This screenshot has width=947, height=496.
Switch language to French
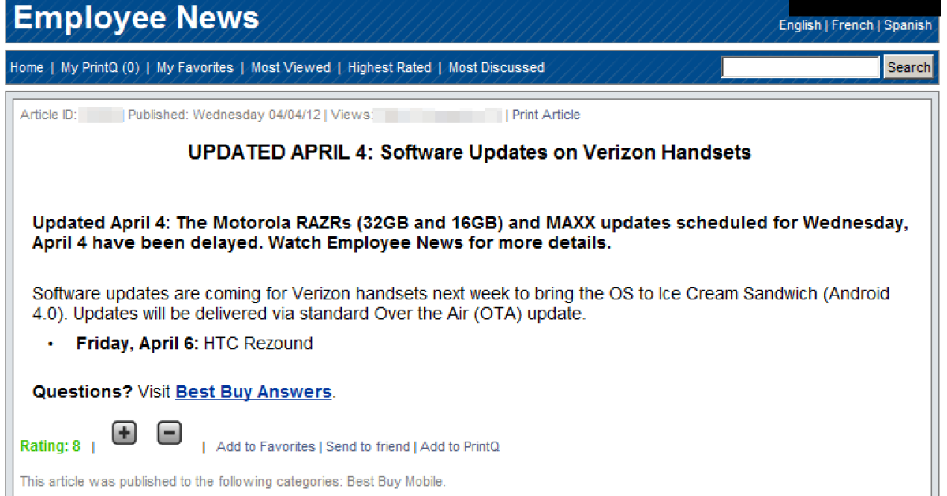[852, 25]
